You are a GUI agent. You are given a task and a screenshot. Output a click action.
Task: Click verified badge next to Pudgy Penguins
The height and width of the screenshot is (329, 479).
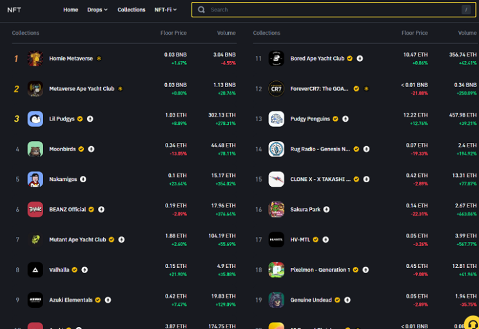click(335, 118)
